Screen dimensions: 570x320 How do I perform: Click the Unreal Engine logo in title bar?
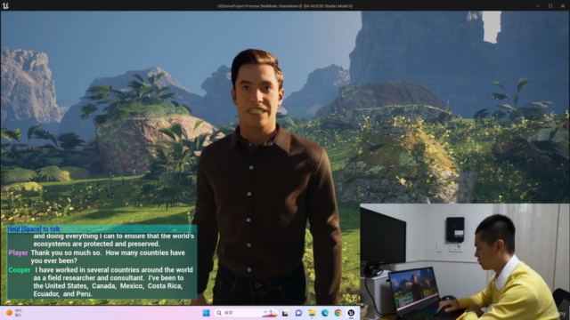pyautogui.click(x=5, y=6)
